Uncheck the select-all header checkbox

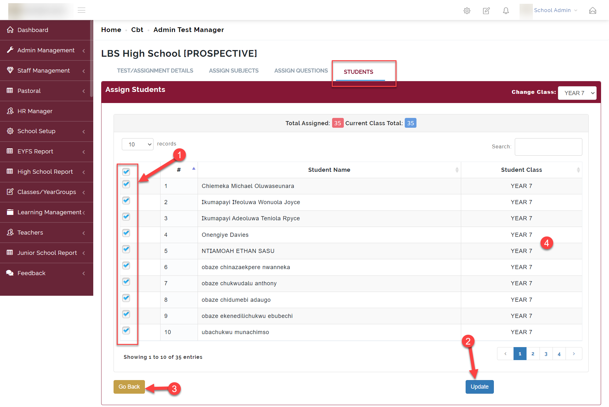[126, 172]
